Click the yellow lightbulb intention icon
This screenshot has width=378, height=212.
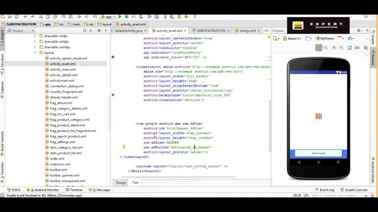(123, 146)
